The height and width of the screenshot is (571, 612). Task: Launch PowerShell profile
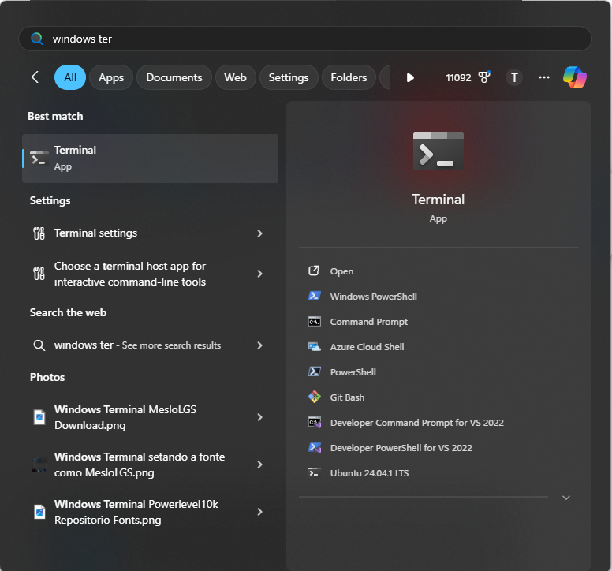pos(438,372)
